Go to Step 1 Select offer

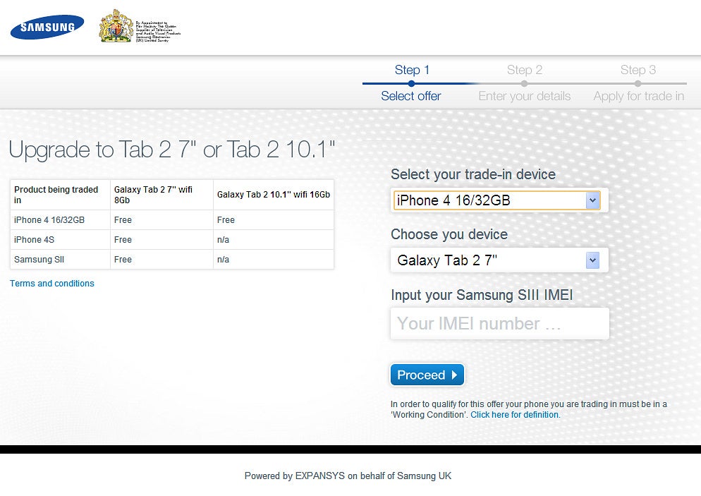[x=411, y=83]
